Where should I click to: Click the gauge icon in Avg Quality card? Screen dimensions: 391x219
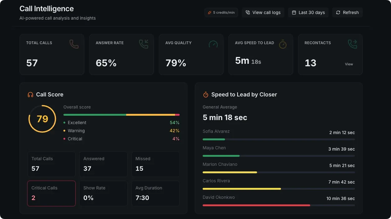pos(213,44)
